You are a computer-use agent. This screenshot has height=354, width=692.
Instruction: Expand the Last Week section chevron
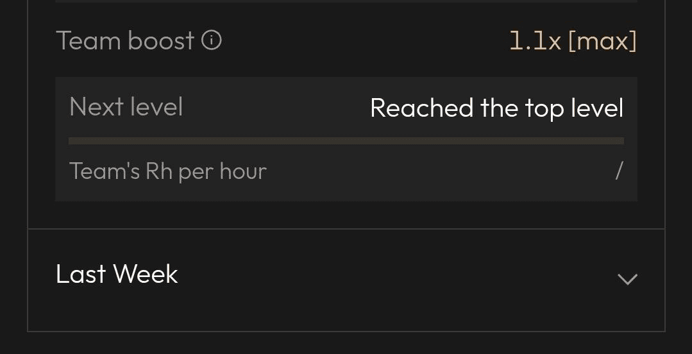[x=627, y=279]
